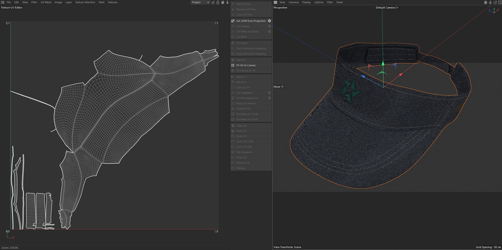Open the viewport Cameras menu
Image resolution: width=502 pixels, height=250 pixels.
click(294, 2)
